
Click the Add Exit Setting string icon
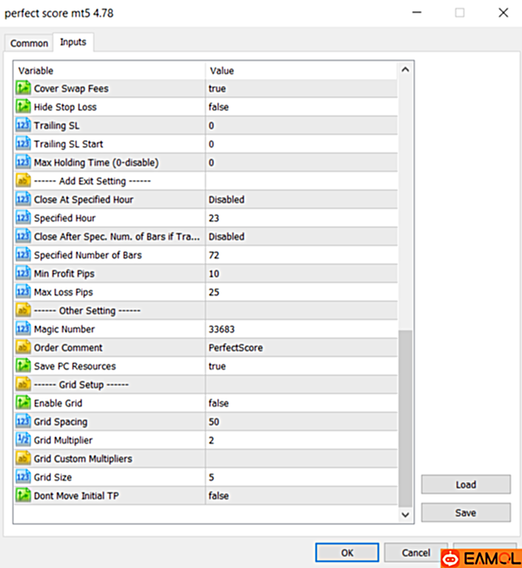click(x=23, y=181)
